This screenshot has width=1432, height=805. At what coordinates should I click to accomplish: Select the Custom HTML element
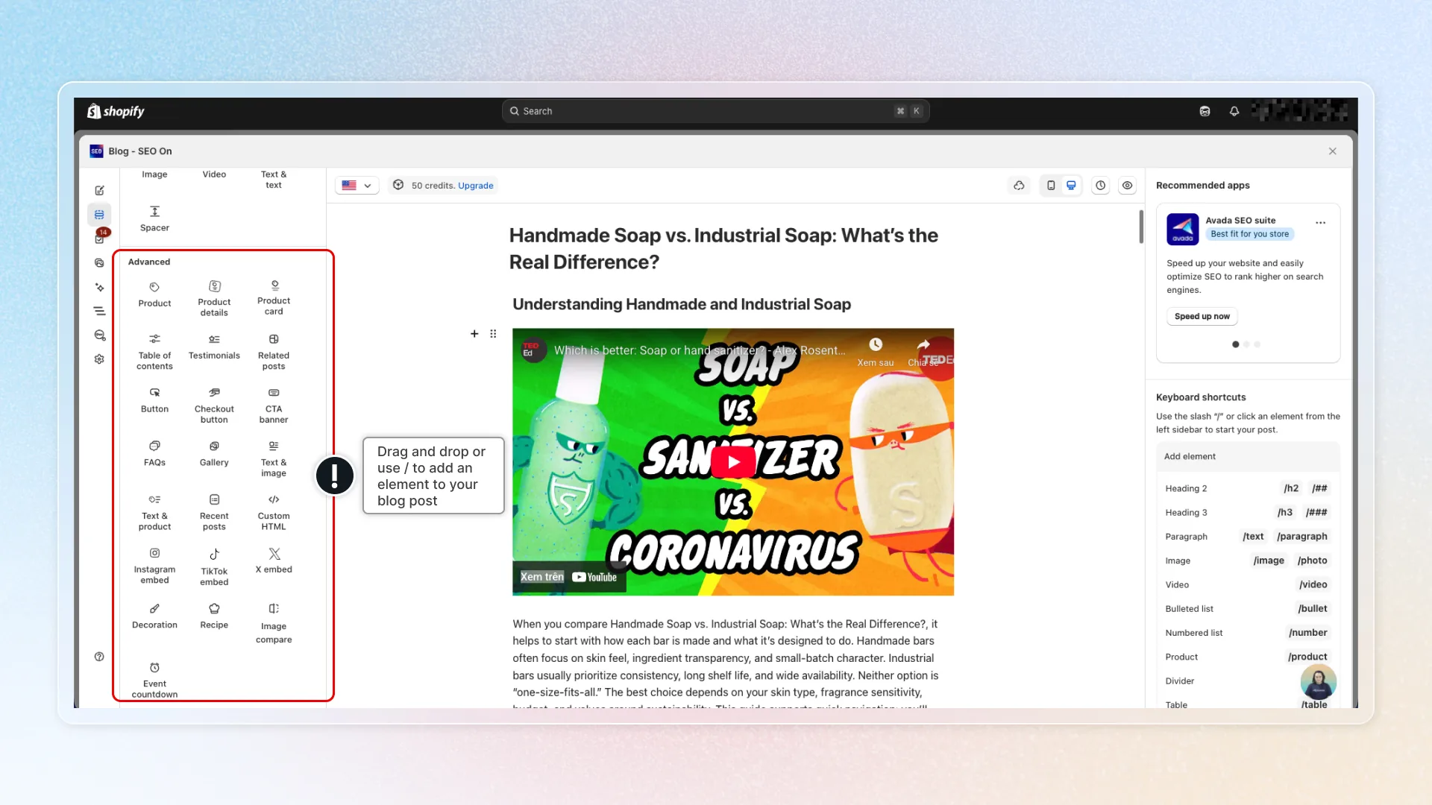tap(274, 513)
